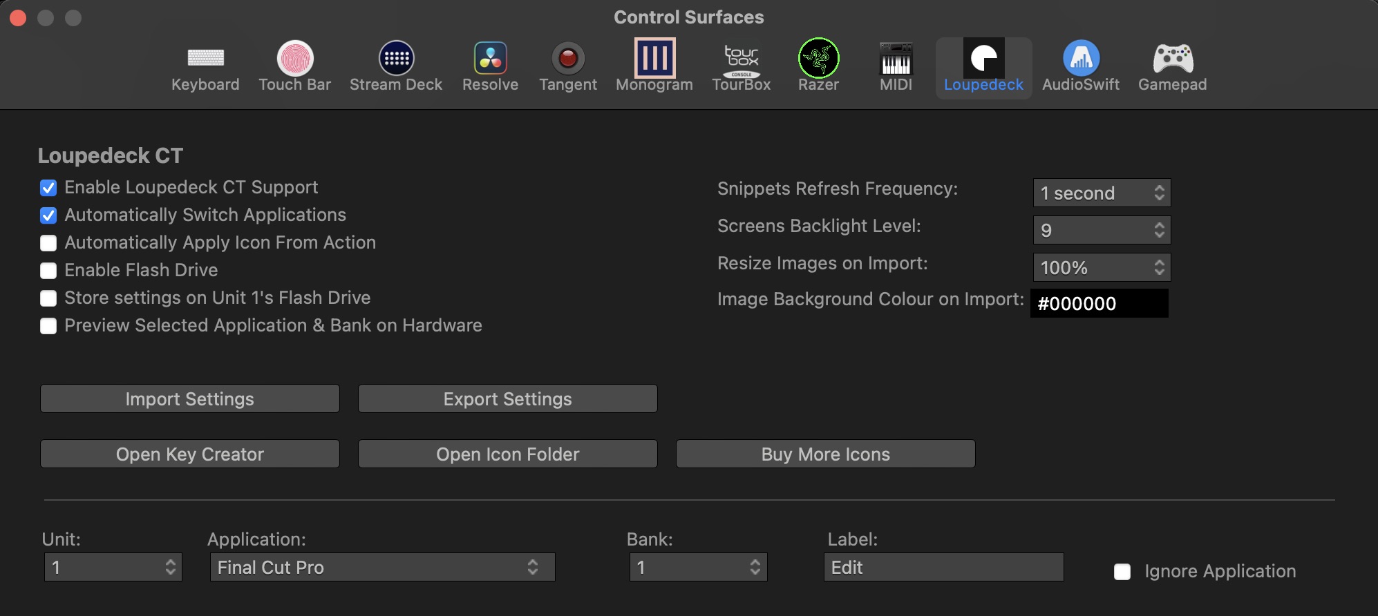Image resolution: width=1378 pixels, height=616 pixels.
Task: Open the Keyboard control surface panel
Action: 205,68
